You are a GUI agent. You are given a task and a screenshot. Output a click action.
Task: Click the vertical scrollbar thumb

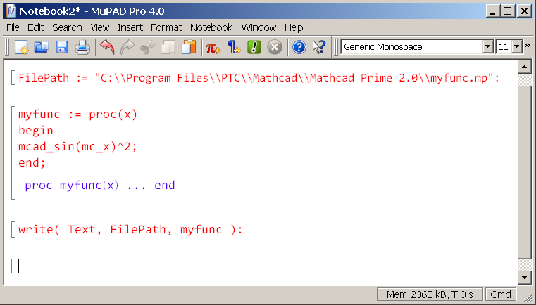(524, 172)
